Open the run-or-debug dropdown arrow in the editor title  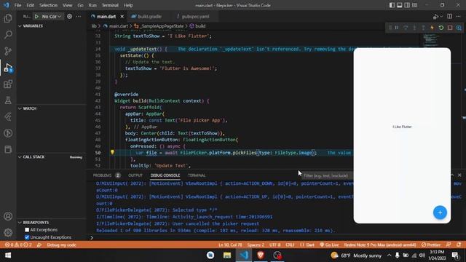[441, 17]
